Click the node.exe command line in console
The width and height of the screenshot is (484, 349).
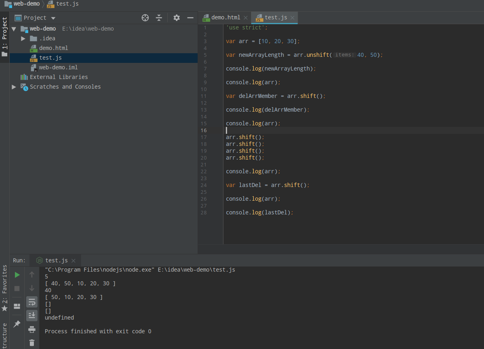coord(140,270)
